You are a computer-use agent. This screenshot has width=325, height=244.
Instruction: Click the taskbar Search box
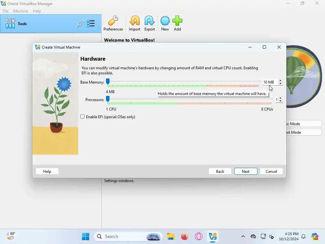pos(128,236)
